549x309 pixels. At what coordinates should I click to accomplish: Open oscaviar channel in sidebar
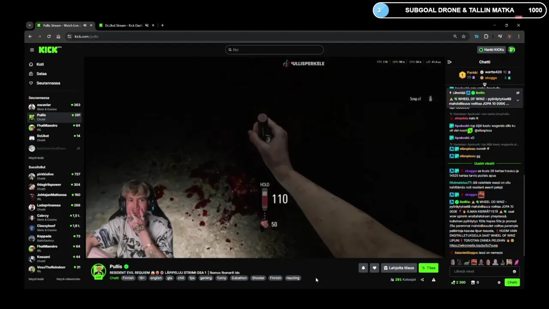point(54,107)
